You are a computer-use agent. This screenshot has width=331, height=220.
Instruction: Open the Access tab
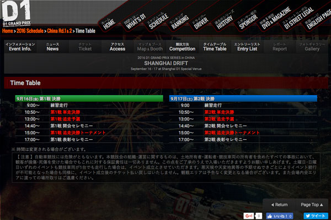(x=118, y=46)
